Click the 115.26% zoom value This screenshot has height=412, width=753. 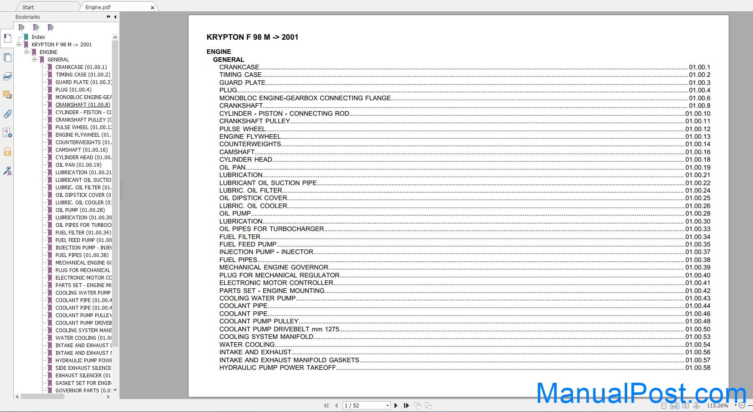click(x=717, y=405)
